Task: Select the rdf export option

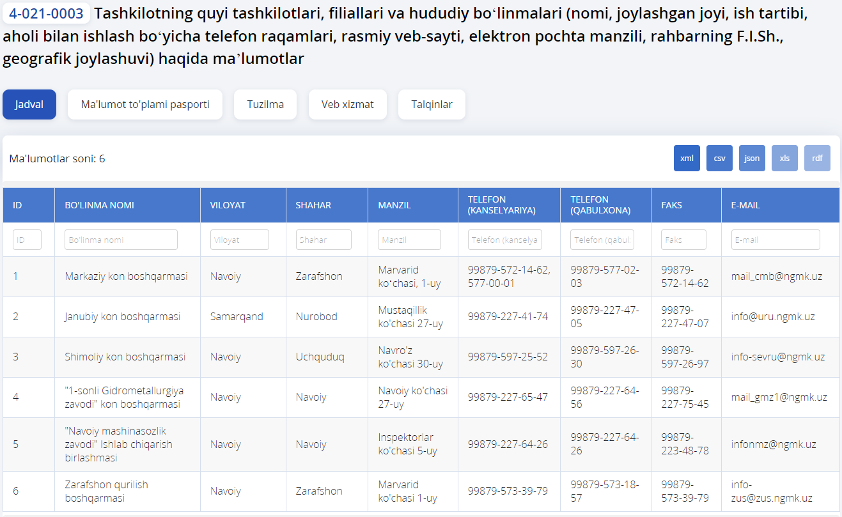Action: click(x=817, y=158)
